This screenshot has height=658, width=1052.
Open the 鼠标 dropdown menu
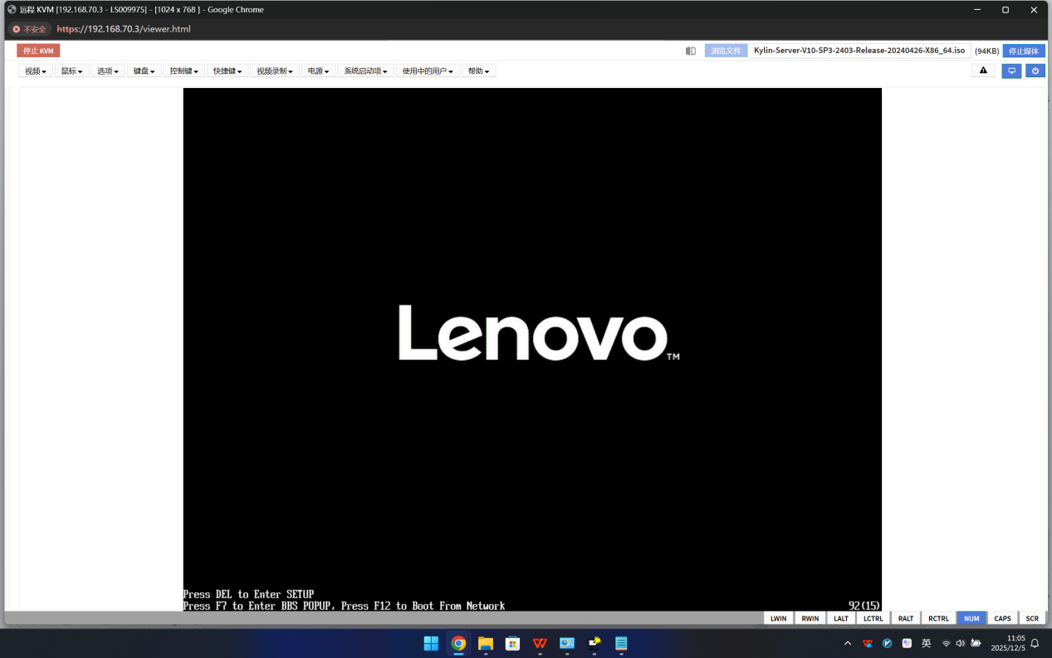point(71,71)
